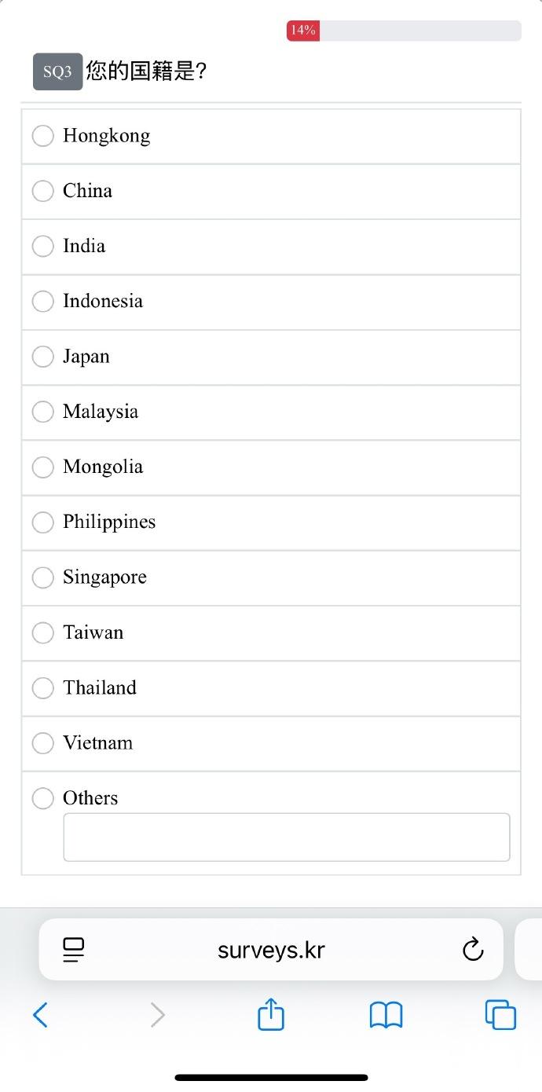Select the India option
Viewport: 542px width, 1092px height.
tap(43, 246)
